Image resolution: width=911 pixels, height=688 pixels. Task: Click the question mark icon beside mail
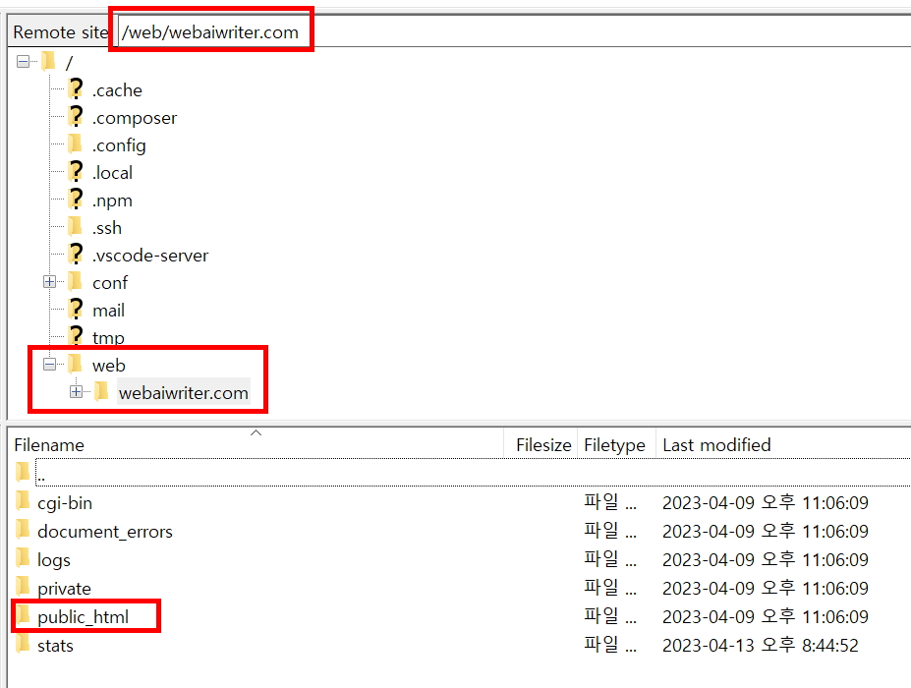(76, 309)
